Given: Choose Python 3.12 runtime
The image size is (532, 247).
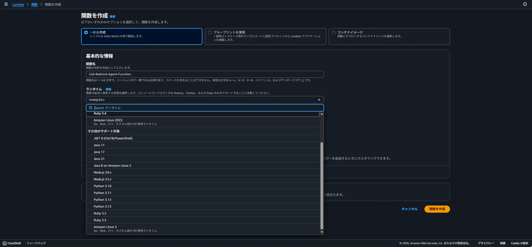Looking at the screenshot, I should [x=203, y=200].
